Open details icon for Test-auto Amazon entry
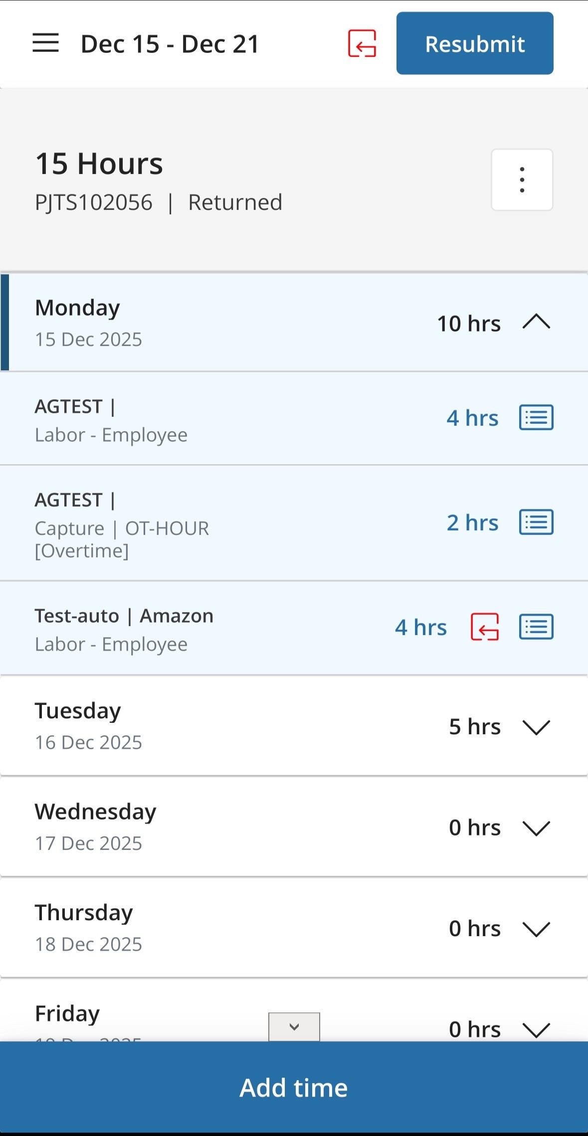This screenshot has height=1136, width=588. click(x=536, y=627)
